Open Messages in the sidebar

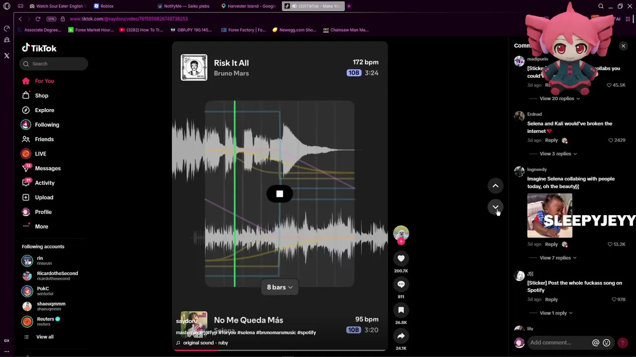point(48,169)
